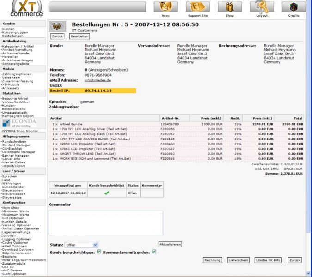Click the ECONDA web shop controlling banner
The image size is (312, 277).
[x=19, y=123]
